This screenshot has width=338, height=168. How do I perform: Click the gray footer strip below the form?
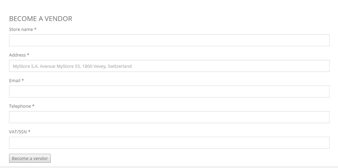point(169,167)
